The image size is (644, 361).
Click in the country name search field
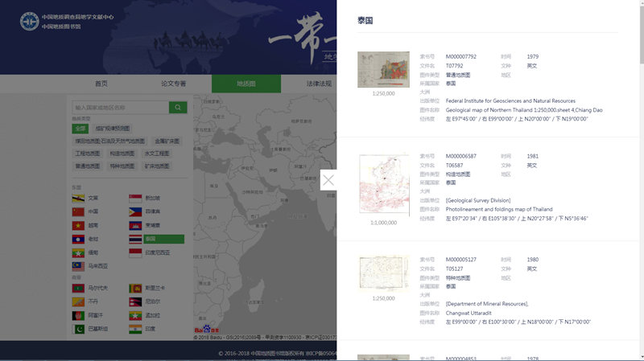120,107
